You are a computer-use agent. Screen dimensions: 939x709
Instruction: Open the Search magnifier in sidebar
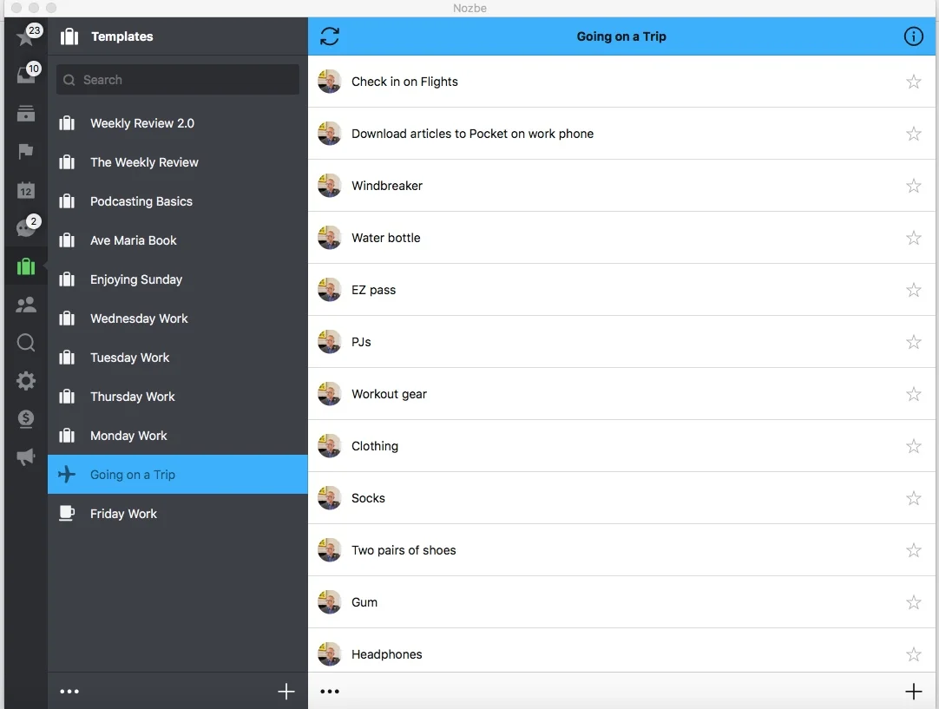[26, 343]
